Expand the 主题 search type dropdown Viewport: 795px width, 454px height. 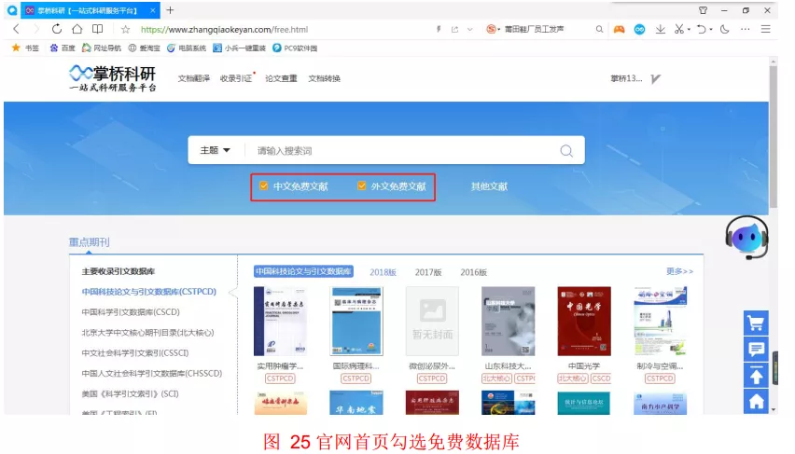215,150
